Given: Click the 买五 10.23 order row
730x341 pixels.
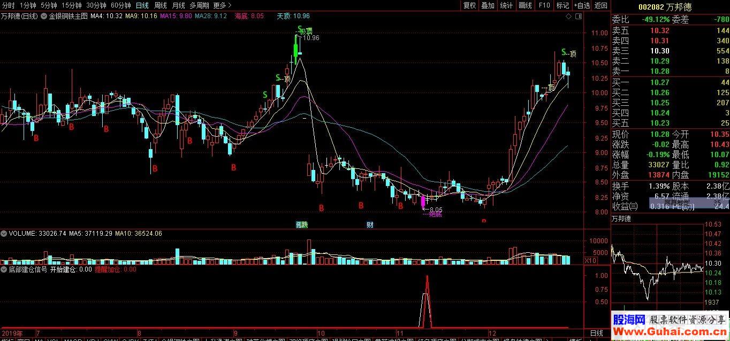Looking at the screenshot, I should [671, 123].
